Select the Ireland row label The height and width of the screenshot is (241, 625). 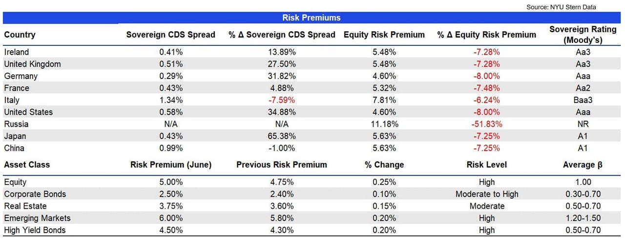(x=17, y=52)
